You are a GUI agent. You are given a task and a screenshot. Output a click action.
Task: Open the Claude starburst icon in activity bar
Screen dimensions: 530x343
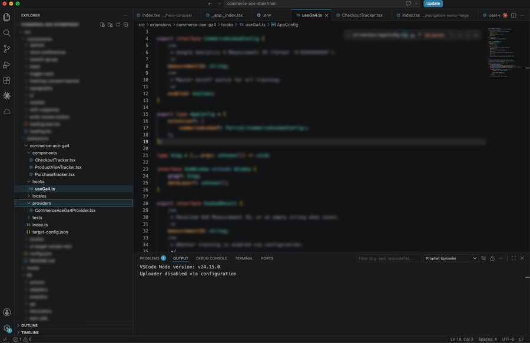pyautogui.click(x=6, y=96)
